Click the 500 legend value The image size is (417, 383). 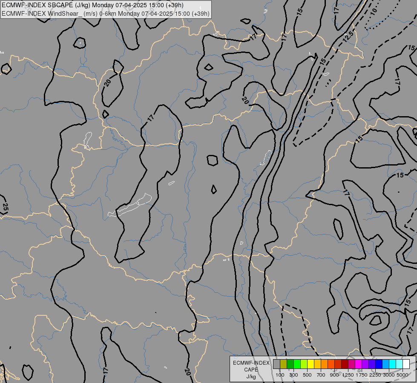coord(307,375)
